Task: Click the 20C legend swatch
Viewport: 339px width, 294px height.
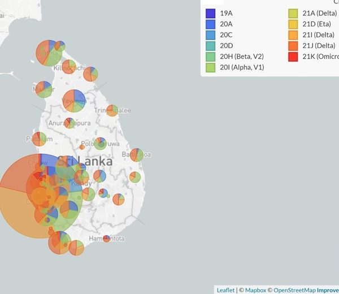Action: click(x=211, y=34)
